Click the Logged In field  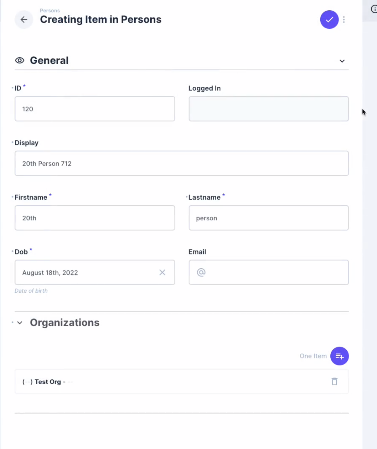click(x=269, y=109)
